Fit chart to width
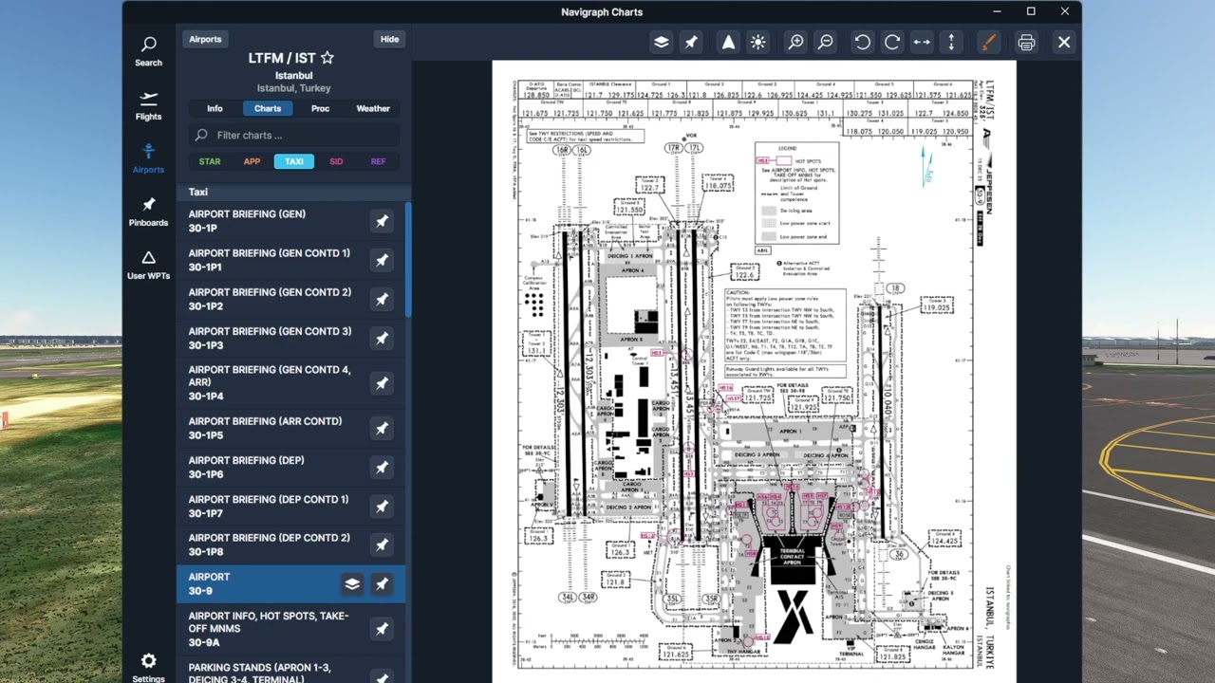 pos(922,43)
